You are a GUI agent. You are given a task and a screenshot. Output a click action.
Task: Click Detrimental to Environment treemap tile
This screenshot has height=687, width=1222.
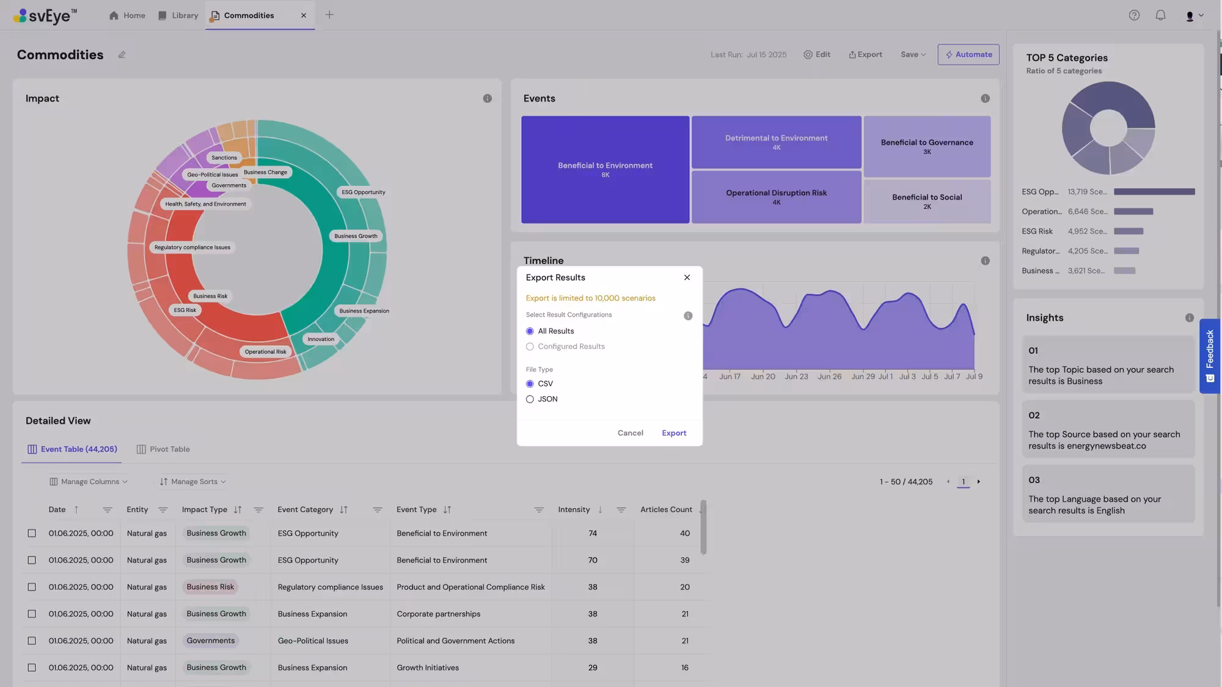[x=776, y=142]
